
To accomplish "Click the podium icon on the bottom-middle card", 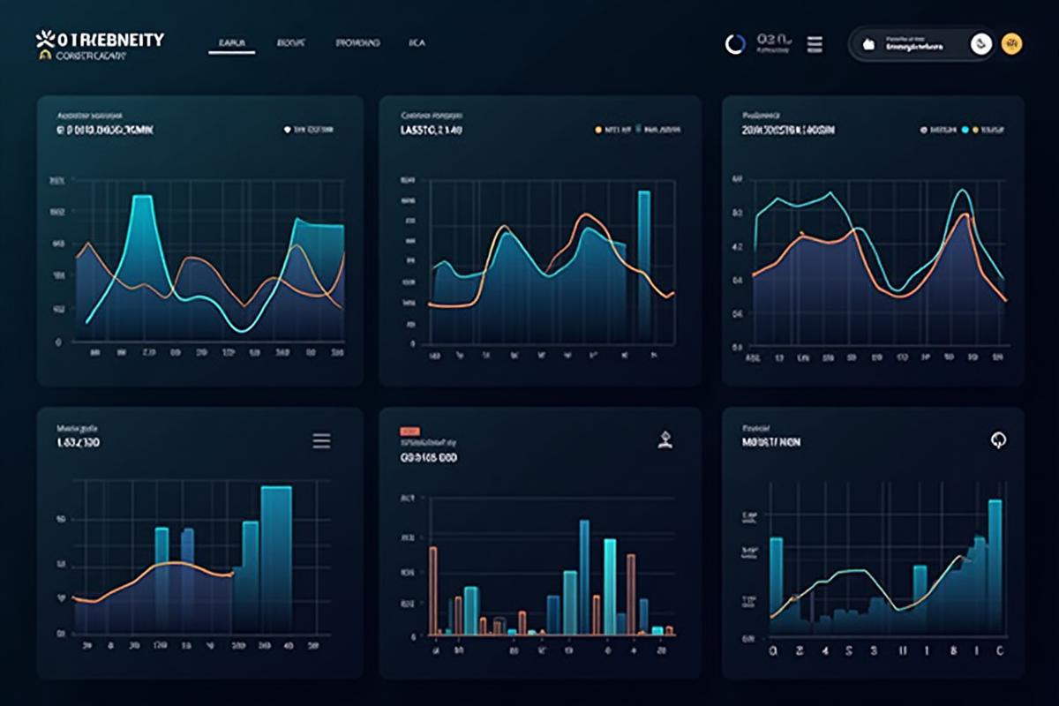I will [x=665, y=439].
